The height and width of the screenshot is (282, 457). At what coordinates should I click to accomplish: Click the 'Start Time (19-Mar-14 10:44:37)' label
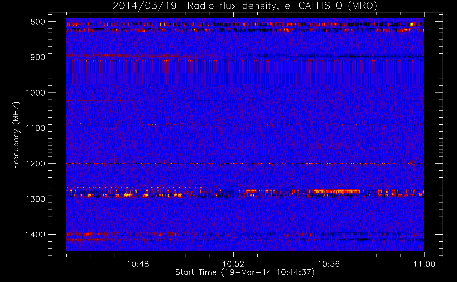[245, 272]
